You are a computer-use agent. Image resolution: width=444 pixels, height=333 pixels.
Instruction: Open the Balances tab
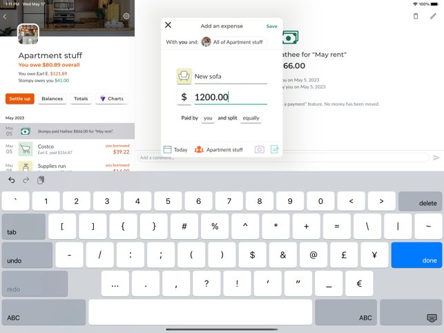[52, 99]
